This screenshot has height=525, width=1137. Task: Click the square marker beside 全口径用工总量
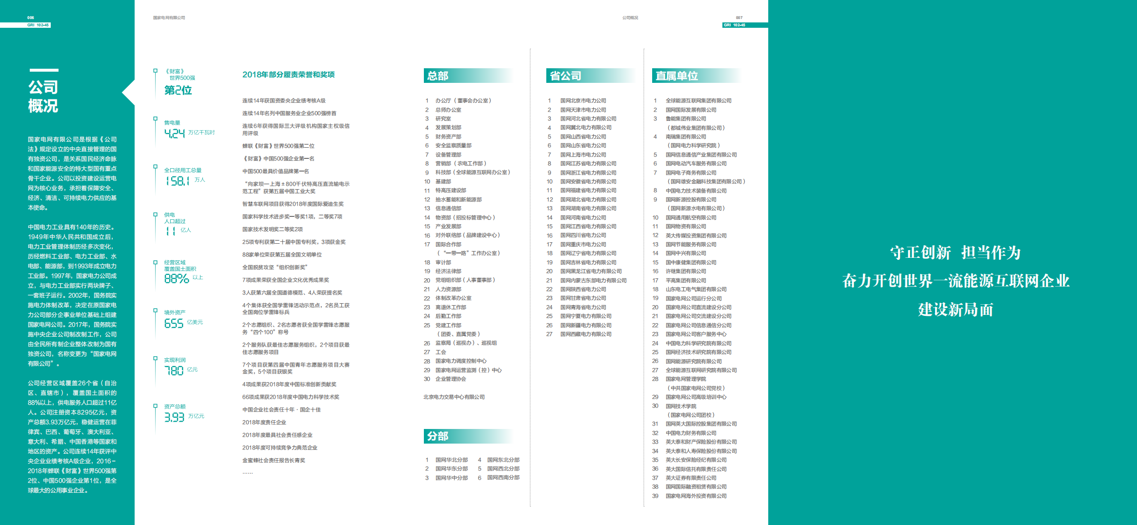(x=155, y=166)
